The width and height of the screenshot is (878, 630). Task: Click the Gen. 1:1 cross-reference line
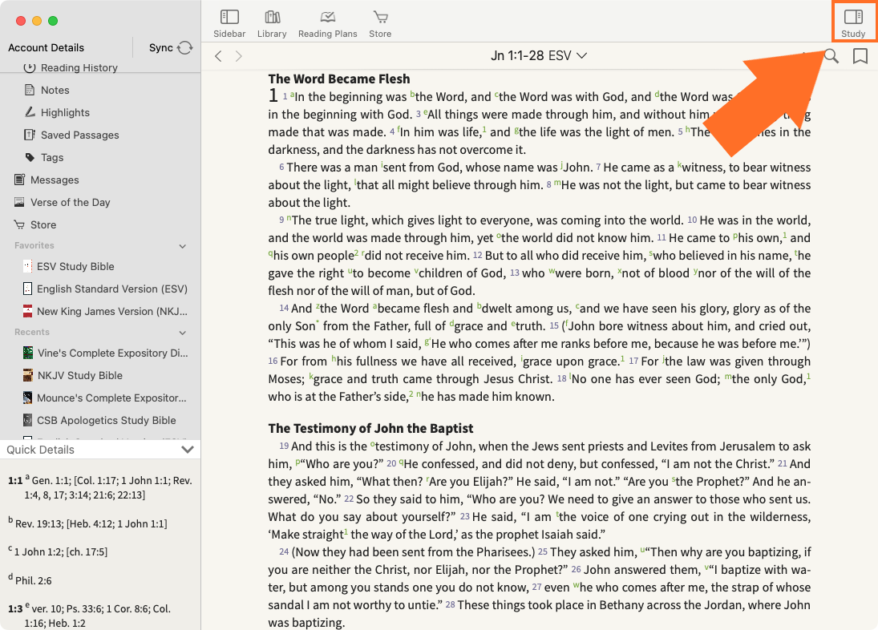[101, 487]
